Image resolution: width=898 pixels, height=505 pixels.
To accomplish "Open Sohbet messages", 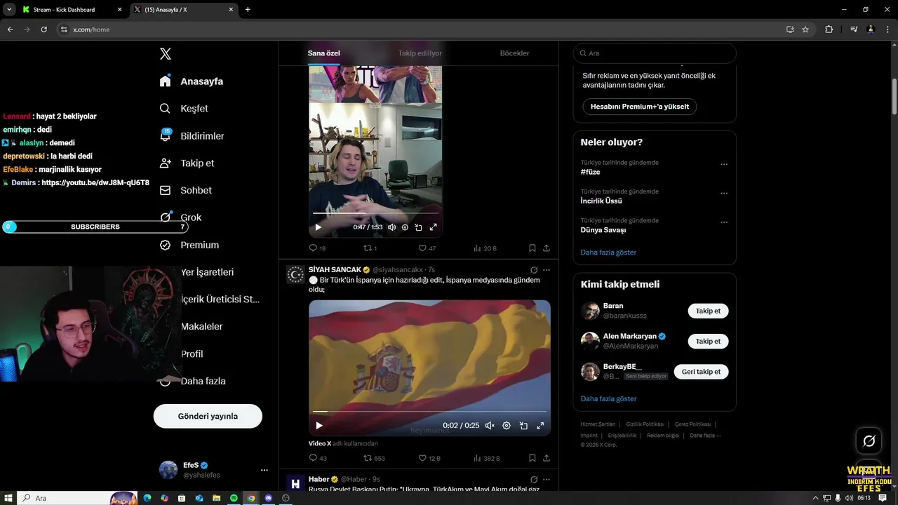I will 185,190.
